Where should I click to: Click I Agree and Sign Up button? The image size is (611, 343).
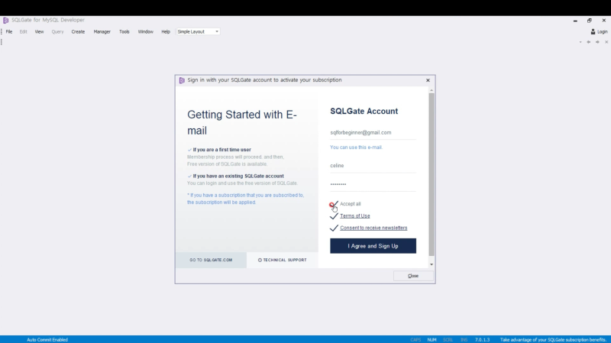click(x=373, y=246)
